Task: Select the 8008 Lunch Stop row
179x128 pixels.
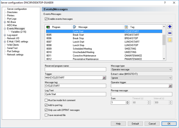Action: click(x=104, y=45)
